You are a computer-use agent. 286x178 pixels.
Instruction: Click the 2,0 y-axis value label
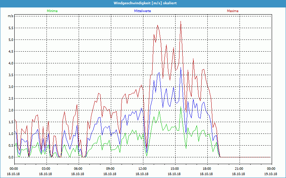coord(10,110)
